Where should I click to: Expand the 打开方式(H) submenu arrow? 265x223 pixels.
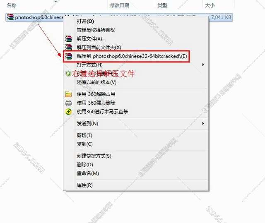coord(203,65)
